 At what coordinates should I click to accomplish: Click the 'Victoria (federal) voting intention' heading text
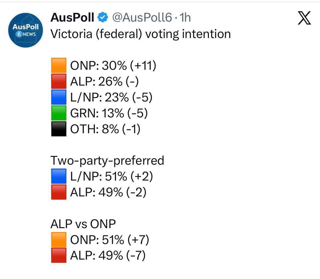141,34
